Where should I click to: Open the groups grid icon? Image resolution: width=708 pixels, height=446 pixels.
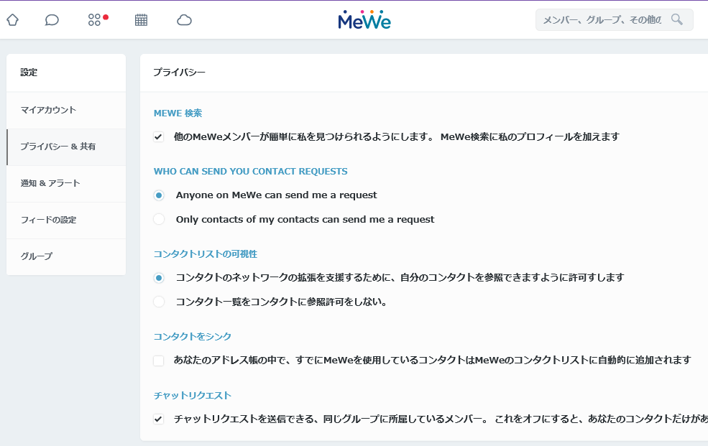(x=94, y=20)
